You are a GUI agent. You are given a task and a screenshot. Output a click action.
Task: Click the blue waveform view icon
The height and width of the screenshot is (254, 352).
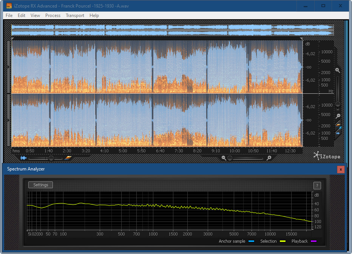[x=24, y=158]
